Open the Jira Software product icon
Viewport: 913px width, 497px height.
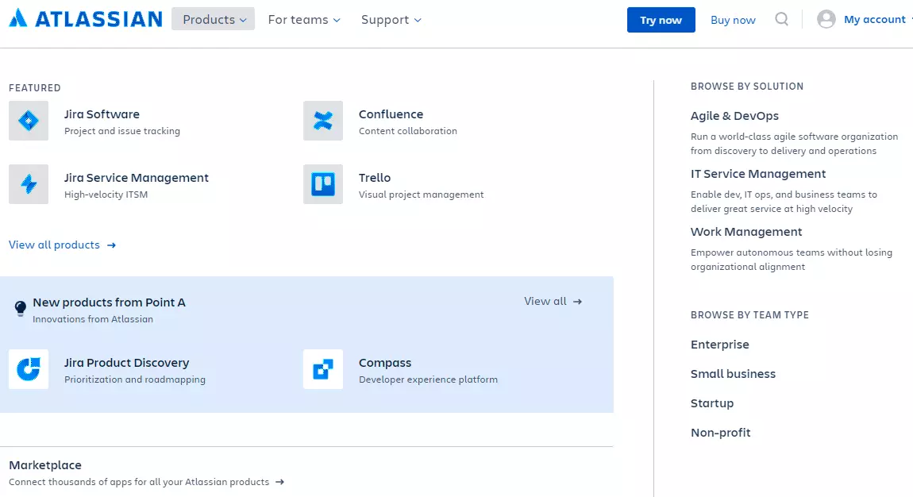(x=29, y=121)
